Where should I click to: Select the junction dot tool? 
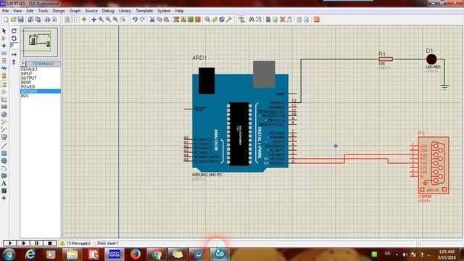point(4,46)
